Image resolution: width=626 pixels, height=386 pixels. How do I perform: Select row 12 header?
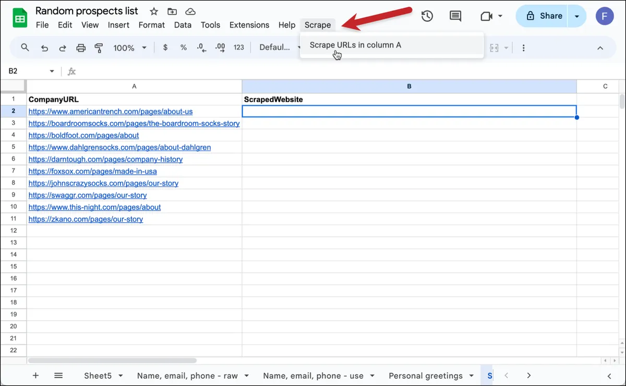click(14, 231)
